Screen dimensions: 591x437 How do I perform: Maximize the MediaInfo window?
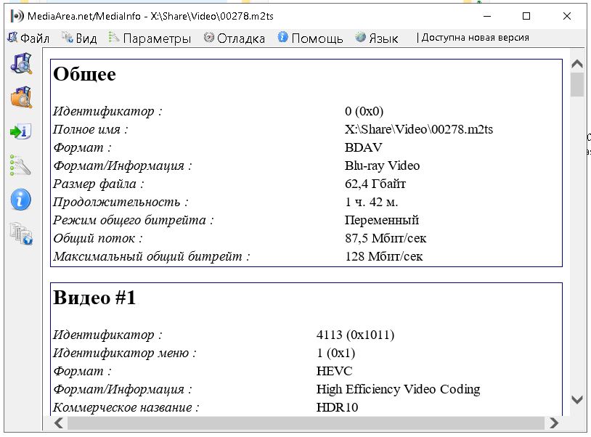pyautogui.click(x=526, y=16)
